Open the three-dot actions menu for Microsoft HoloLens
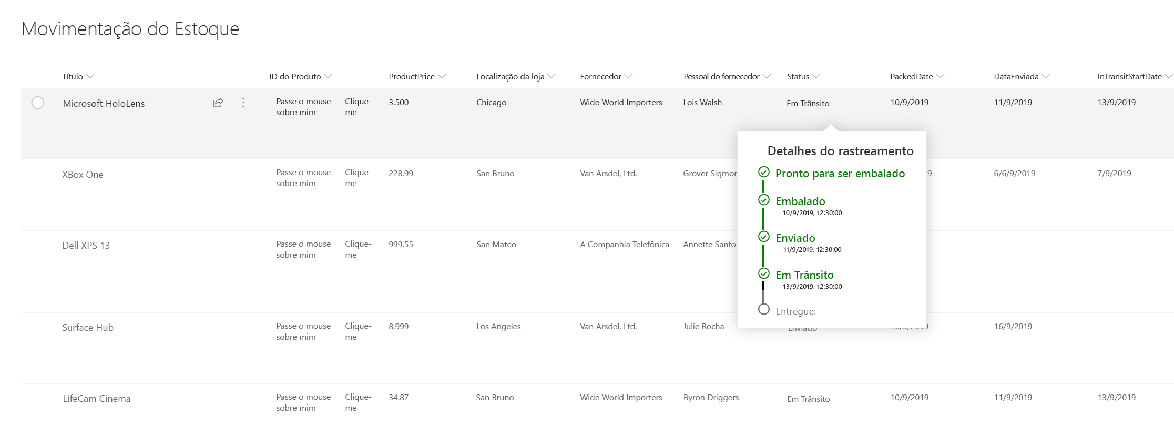This screenshot has width=1174, height=436. point(243,103)
